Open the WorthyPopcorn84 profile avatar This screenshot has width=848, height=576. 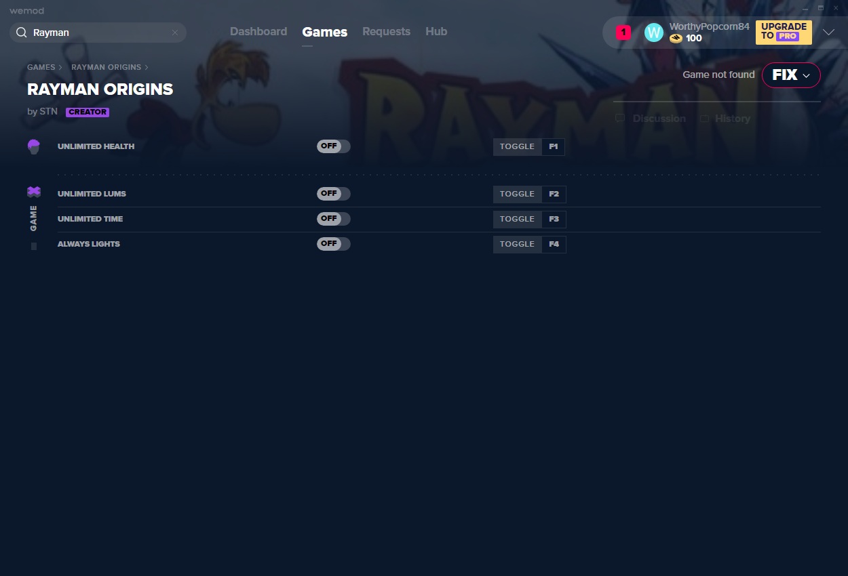(654, 33)
